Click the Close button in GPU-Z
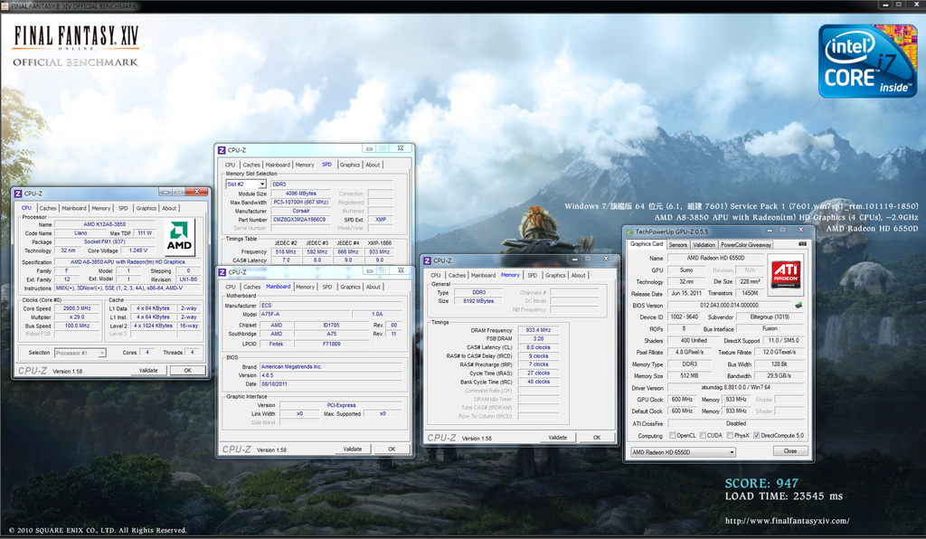This screenshot has height=539, width=926. [790, 451]
